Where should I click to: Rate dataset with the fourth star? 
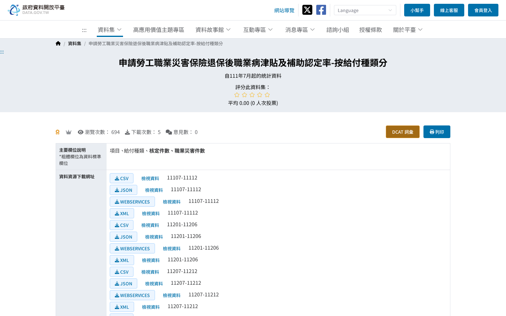[x=260, y=95]
